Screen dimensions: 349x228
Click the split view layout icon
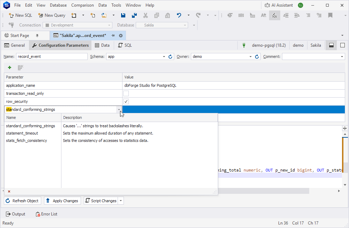click(x=331, y=45)
